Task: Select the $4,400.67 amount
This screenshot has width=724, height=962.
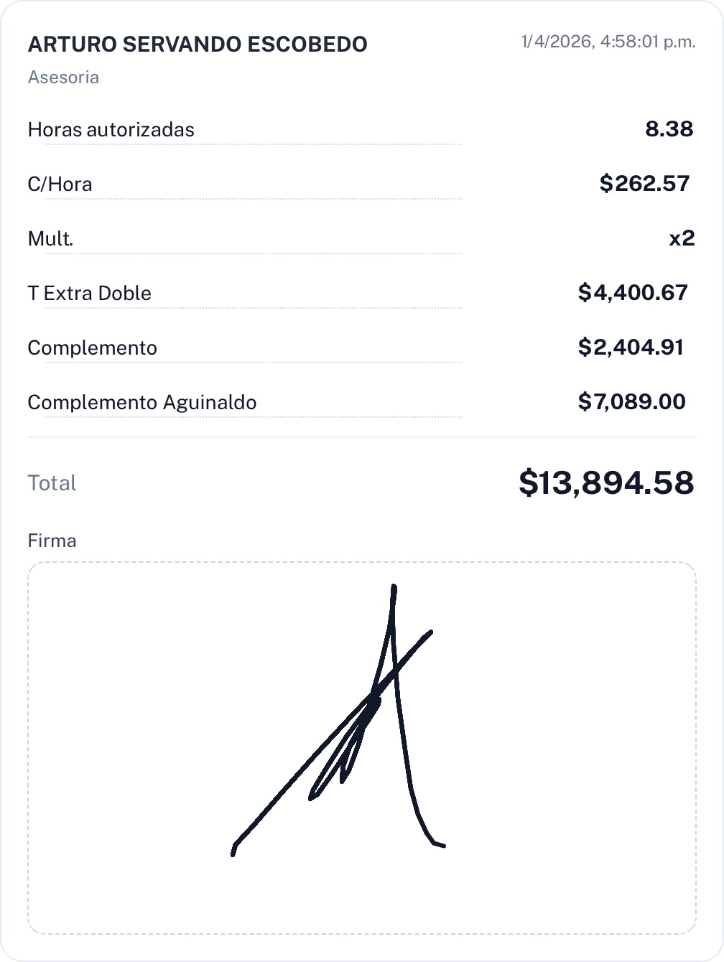Action: click(x=633, y=293)
